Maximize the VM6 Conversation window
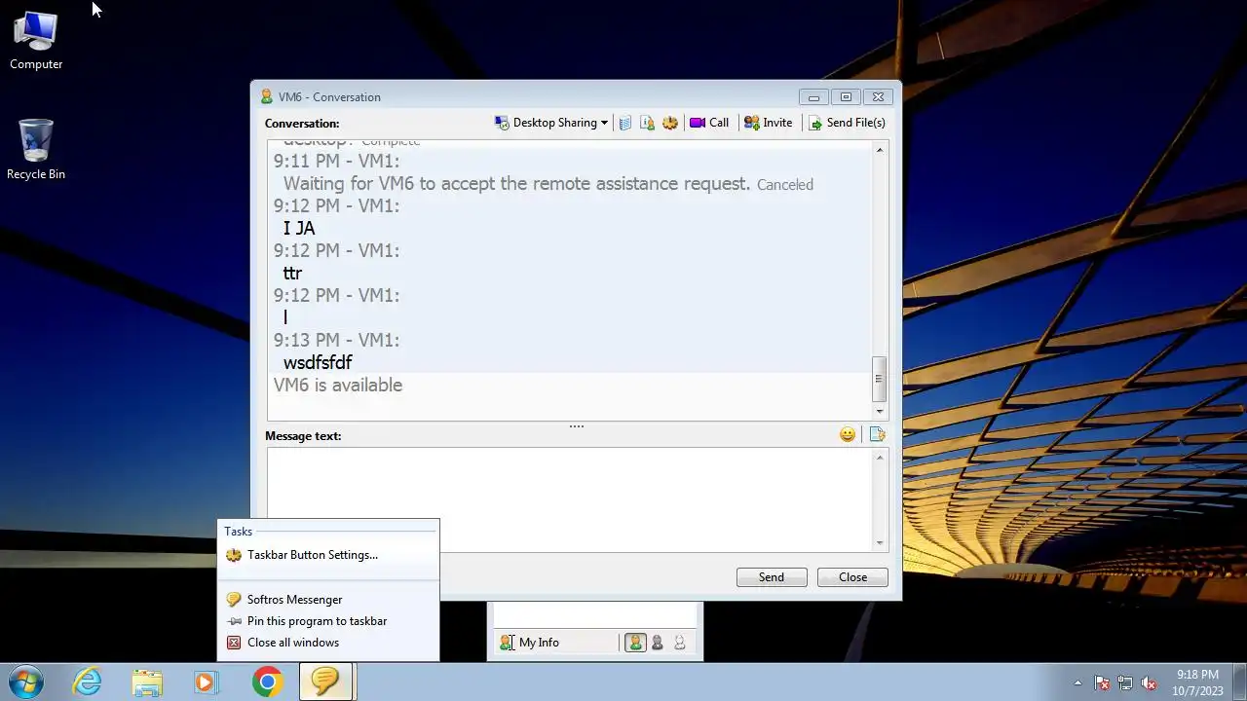This screenshot has height=701, width=1247. click(846, 96)
